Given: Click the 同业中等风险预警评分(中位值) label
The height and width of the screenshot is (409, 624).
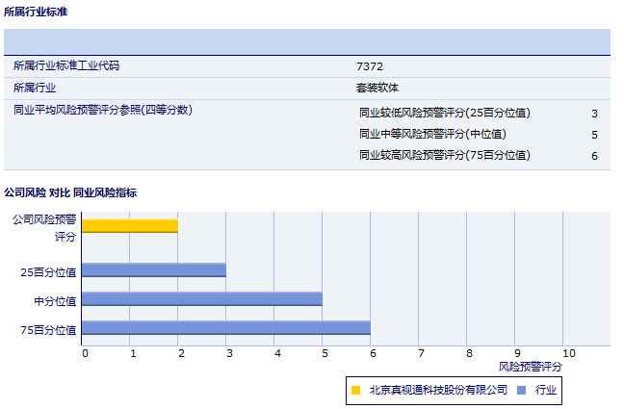Looking at the screenshot, I should [x=432, y=134].
